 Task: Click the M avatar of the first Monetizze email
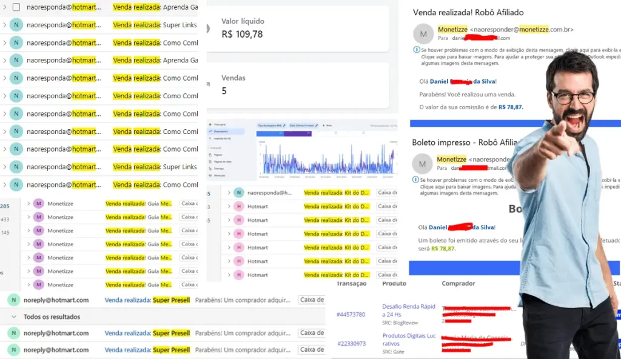(39, 204)
